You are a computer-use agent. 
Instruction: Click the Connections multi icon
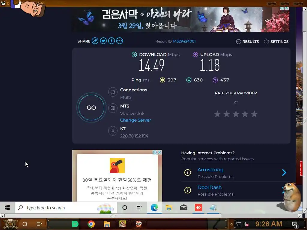point(113,92)
